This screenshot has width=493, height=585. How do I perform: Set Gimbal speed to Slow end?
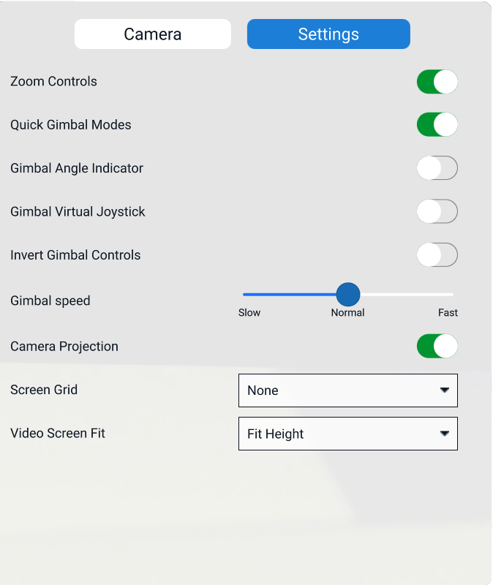[244, 295]
